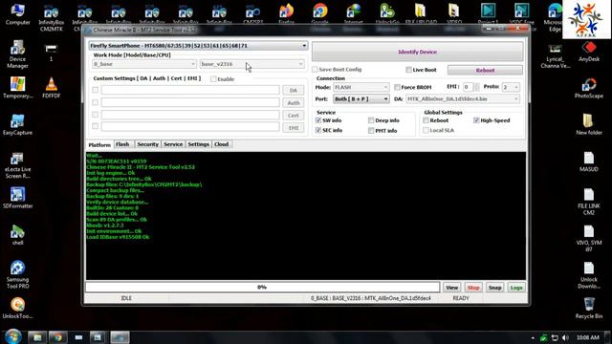Open the FILE UPLOAD folder icon
Image resolution: width=612 pixels, height=344 pixels.
(x=421, y=14)
